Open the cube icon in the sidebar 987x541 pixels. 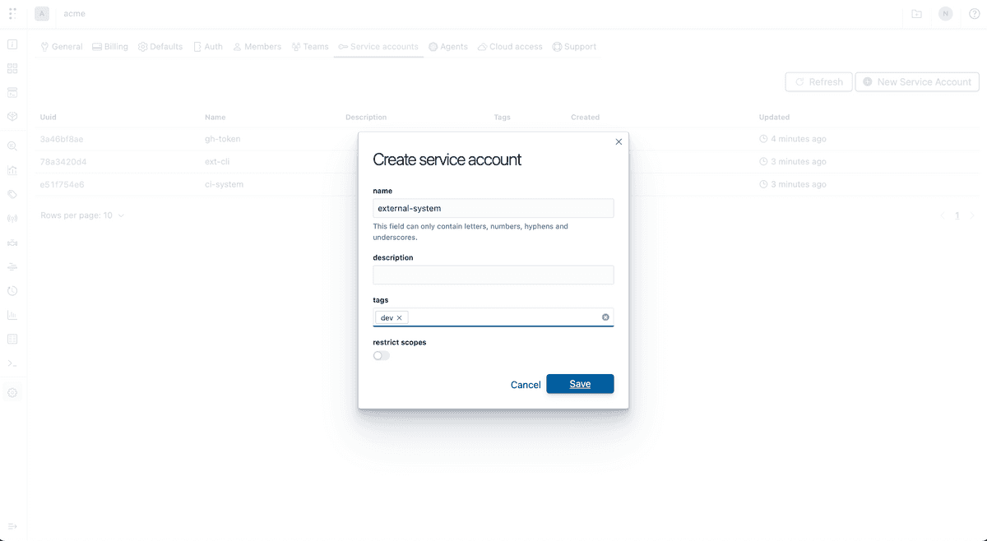12,117
